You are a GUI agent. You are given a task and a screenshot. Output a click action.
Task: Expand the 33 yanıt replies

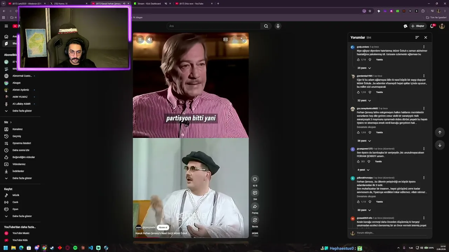coord(364,210)
